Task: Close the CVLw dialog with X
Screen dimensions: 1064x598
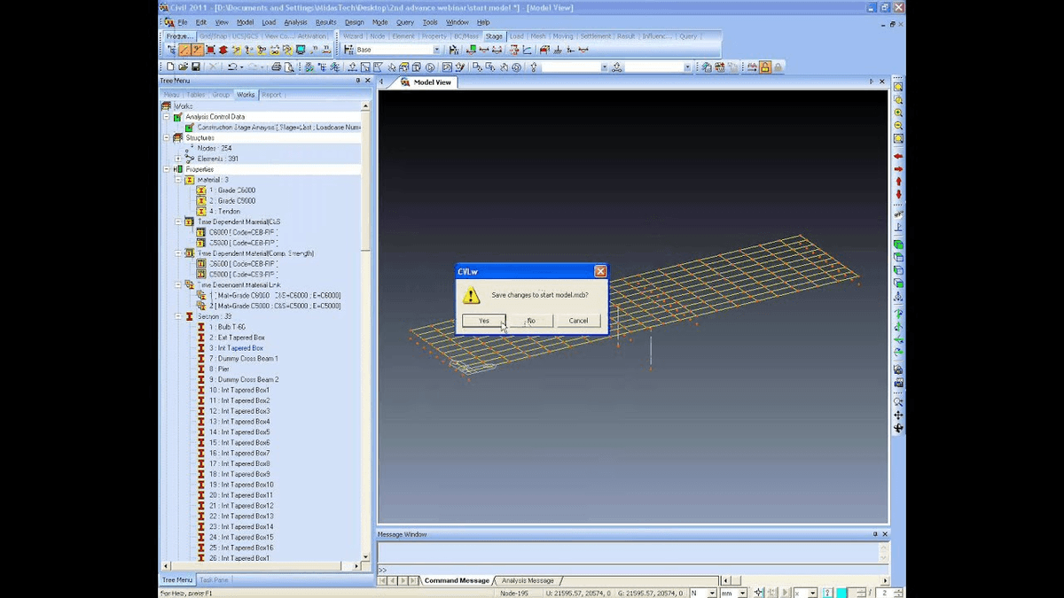Action: 600,271
